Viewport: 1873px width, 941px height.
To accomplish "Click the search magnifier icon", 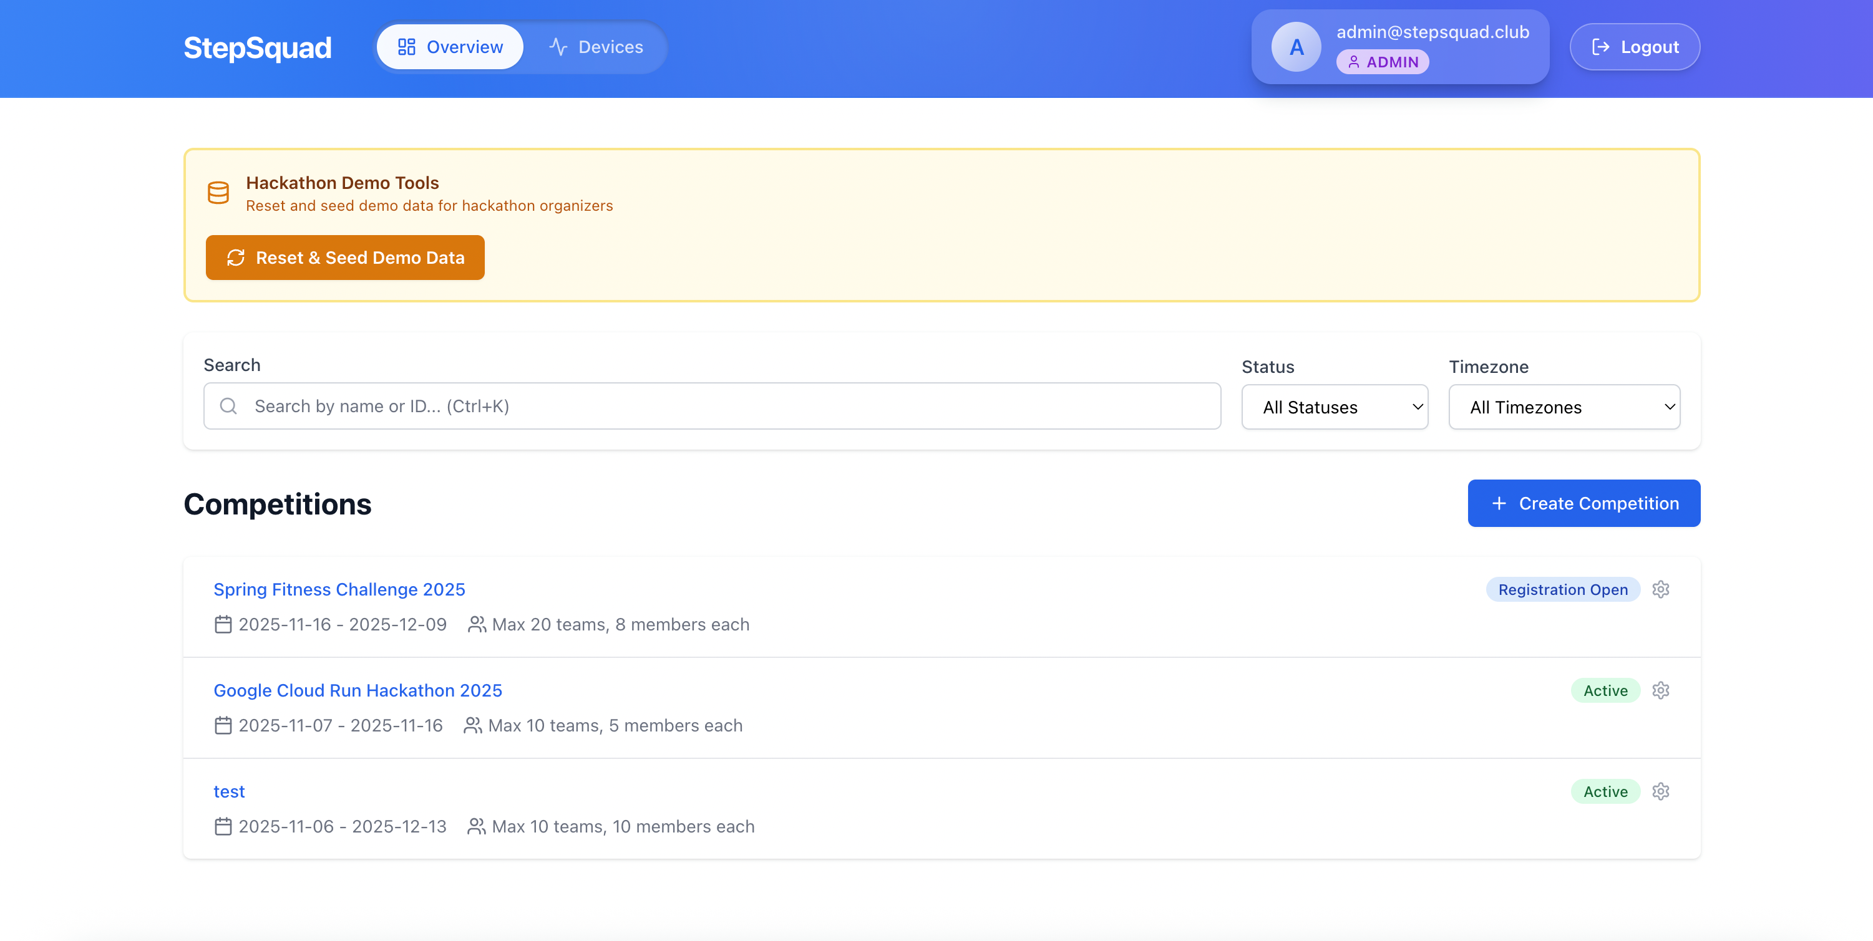I will (x=228, y=406).
